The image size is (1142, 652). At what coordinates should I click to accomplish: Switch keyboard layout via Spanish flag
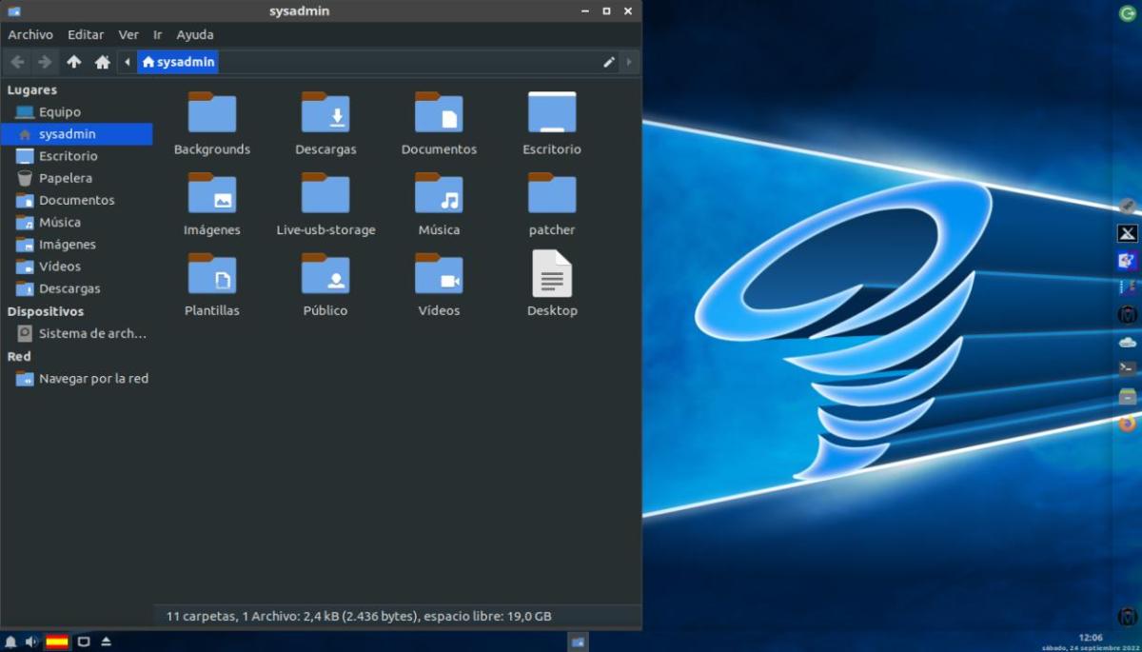coord(57,642)
